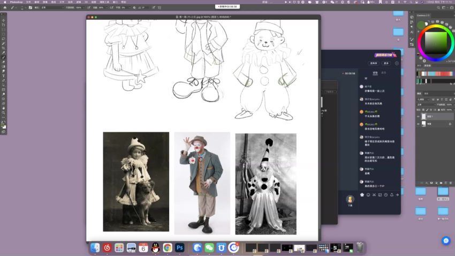The width and height of the screenshot is (455, 256).
Task: Click the delete layer trash icon
Action: pos(451,183)
